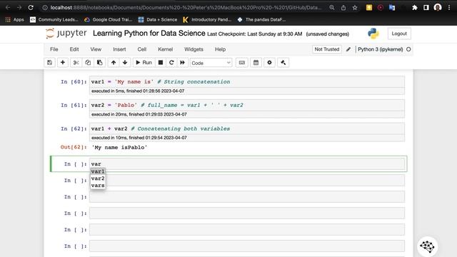
Task: Select vars in autocomplete list
Action: [x=98, y=186]
